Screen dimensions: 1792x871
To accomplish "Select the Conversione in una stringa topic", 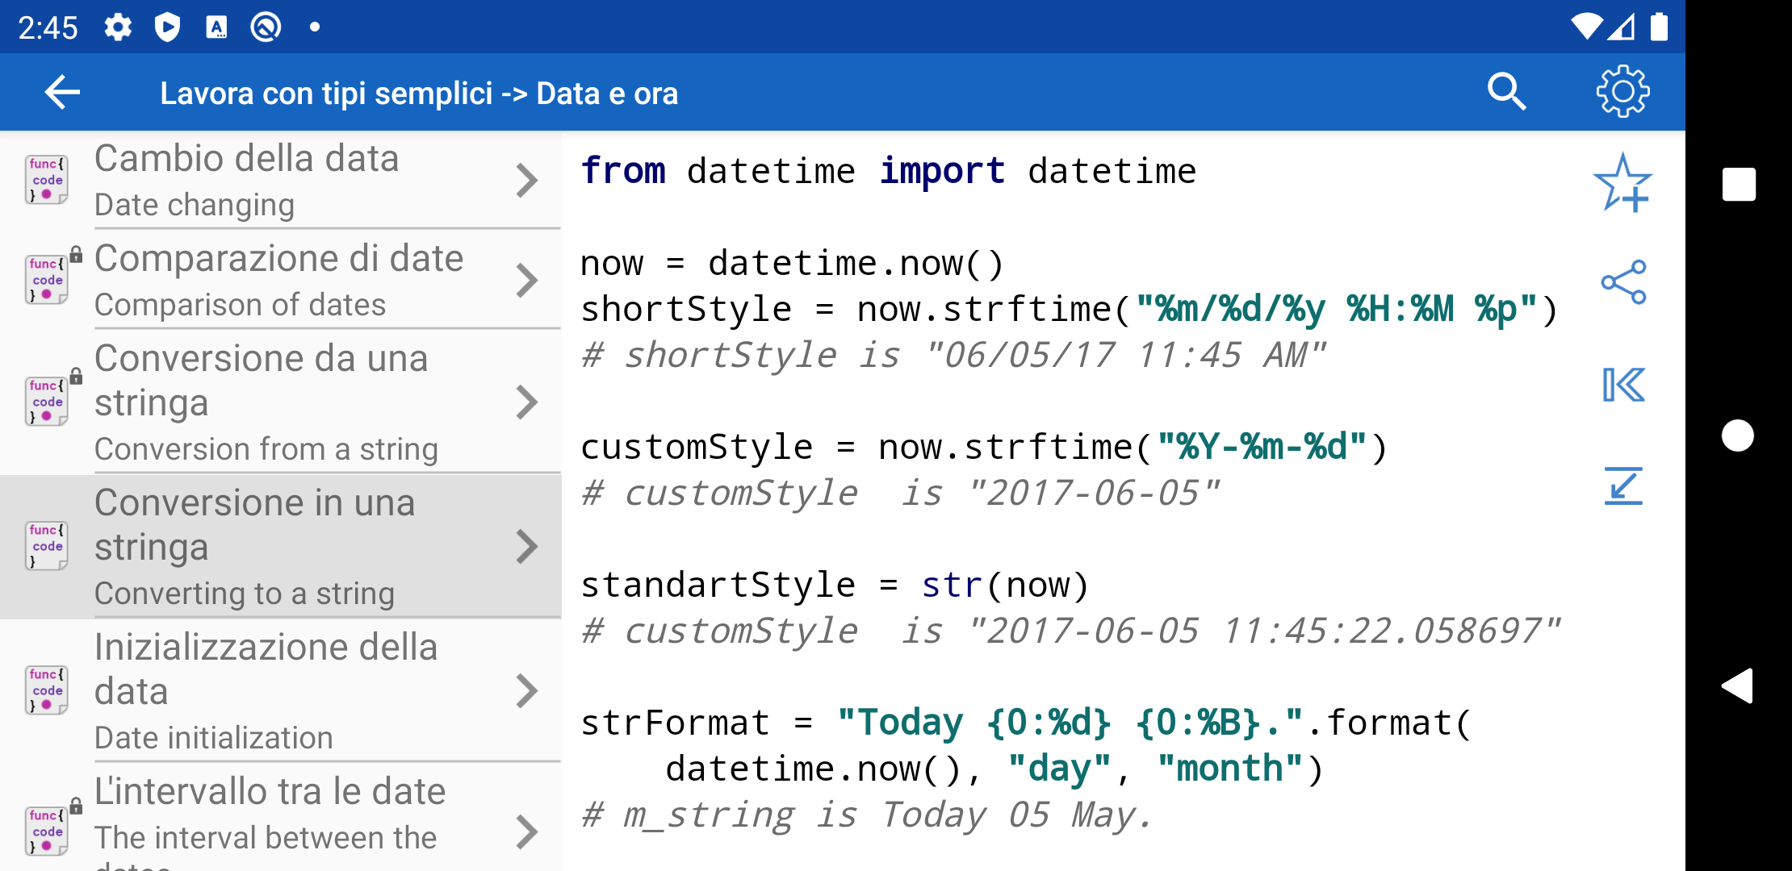I will tap(281, 547).
